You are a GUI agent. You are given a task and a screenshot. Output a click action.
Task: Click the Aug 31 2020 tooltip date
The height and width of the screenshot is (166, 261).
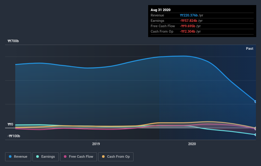(x=161, y=10)
